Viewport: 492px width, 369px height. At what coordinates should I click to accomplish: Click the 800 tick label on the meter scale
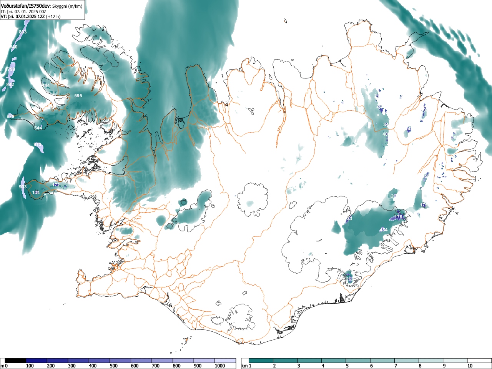176,366
